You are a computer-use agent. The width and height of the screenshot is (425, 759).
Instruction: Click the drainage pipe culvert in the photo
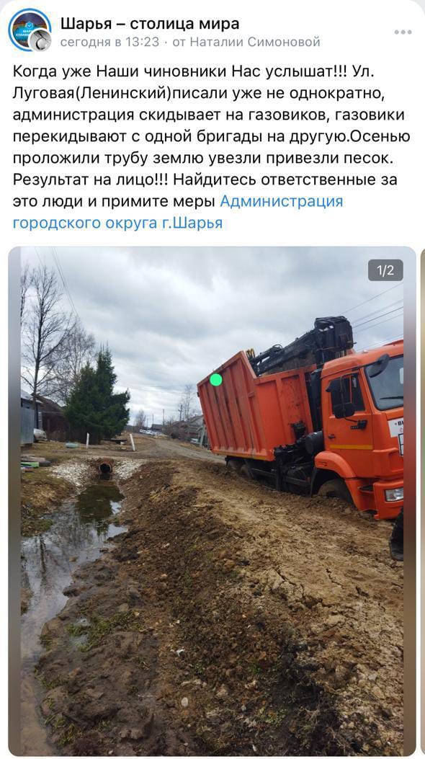click(105, 468)
